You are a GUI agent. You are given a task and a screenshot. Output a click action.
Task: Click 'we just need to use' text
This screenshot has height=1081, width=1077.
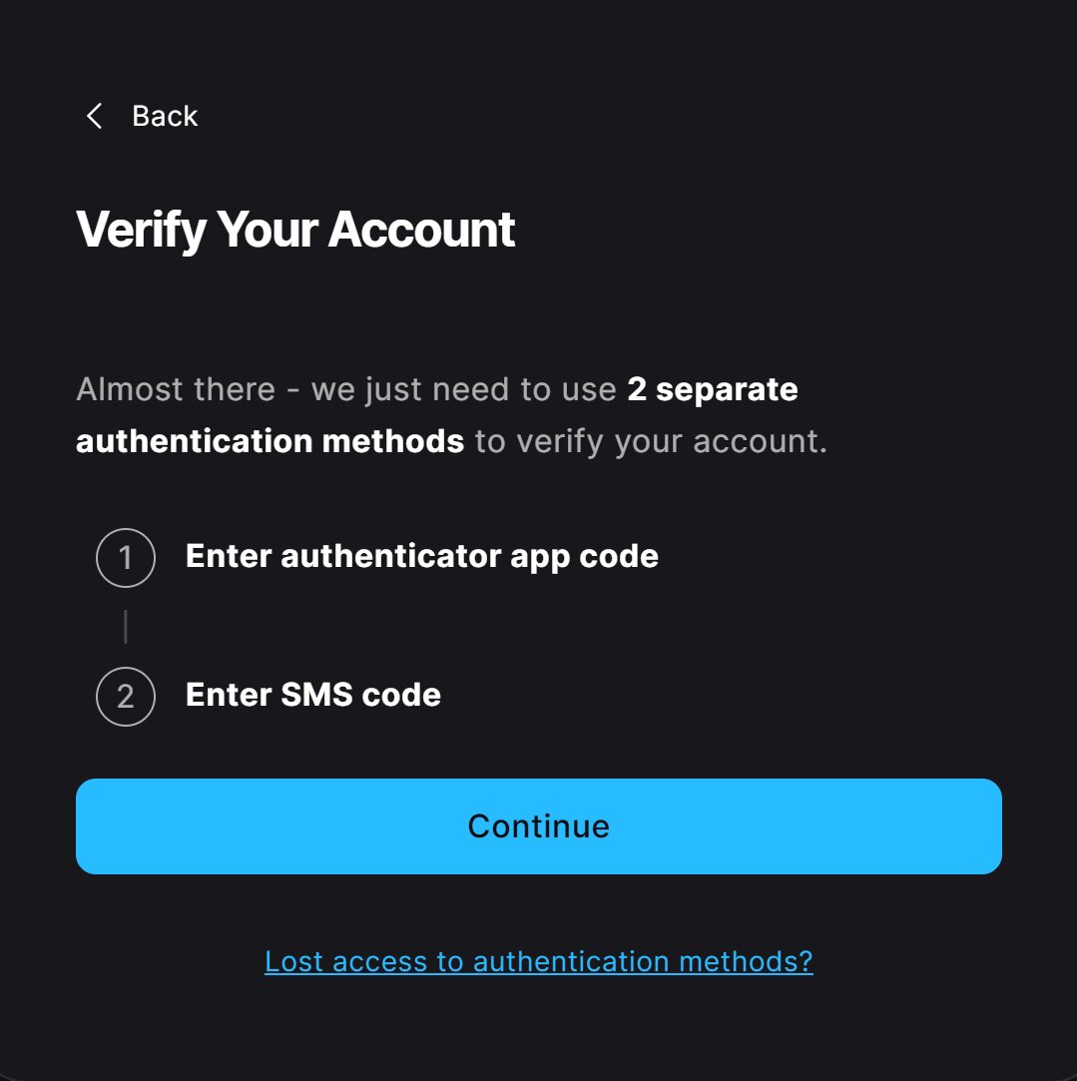(463, 389)
